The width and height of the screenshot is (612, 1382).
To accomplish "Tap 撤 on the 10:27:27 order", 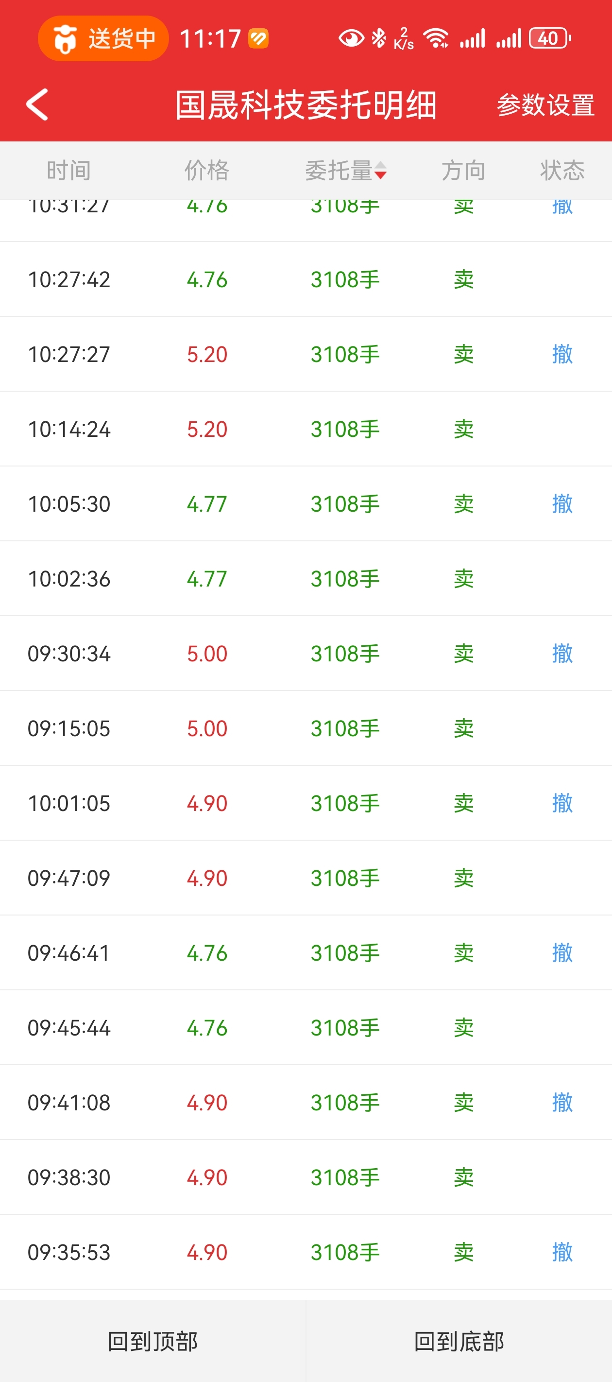I will click(562, 354).
